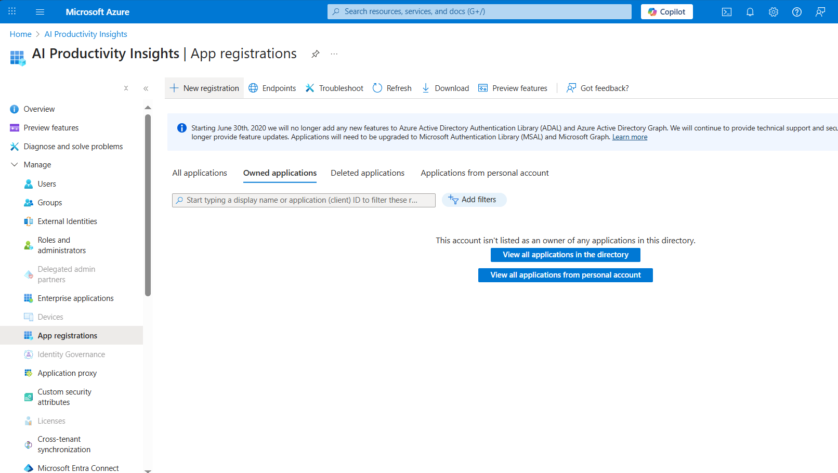Switch to the All applications tab
838x473 pixels.
pyautogui.click(x=200, y=173)
